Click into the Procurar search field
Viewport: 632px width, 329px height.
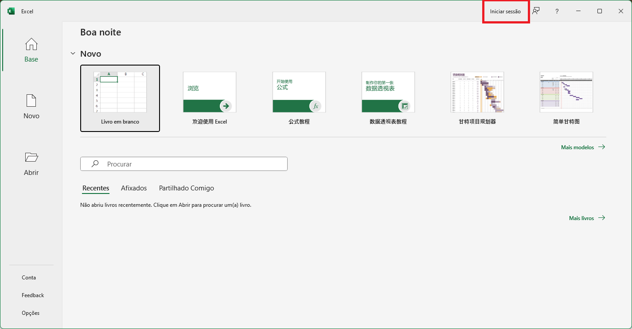pos(184,164)
